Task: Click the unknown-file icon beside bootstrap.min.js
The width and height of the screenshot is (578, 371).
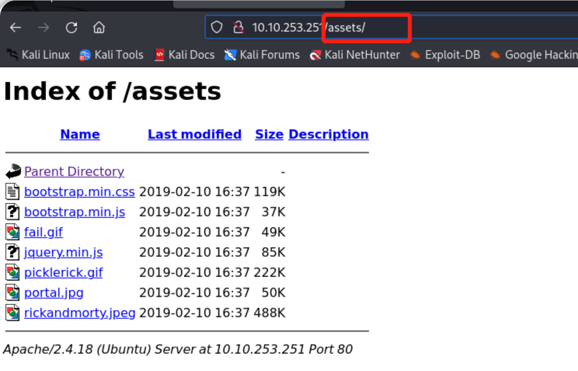Action: (x=12, y=212)
